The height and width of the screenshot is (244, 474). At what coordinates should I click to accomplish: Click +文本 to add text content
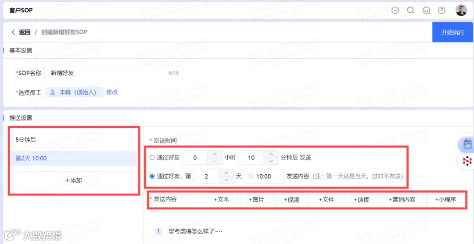pyautogui.click(x=221, y=200)
